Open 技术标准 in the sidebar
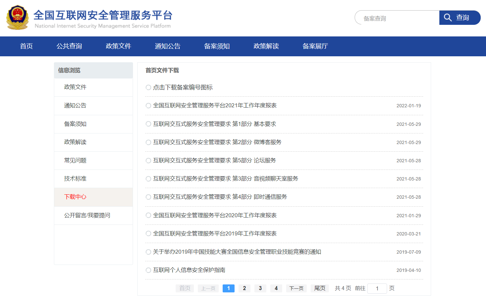This screenshot has width=486, height=300. pyautogui.click(x=75, y=178)
